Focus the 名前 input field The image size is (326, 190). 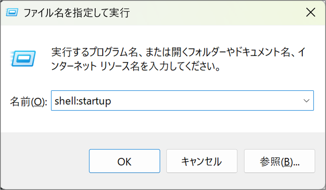[x=177, y=101]
